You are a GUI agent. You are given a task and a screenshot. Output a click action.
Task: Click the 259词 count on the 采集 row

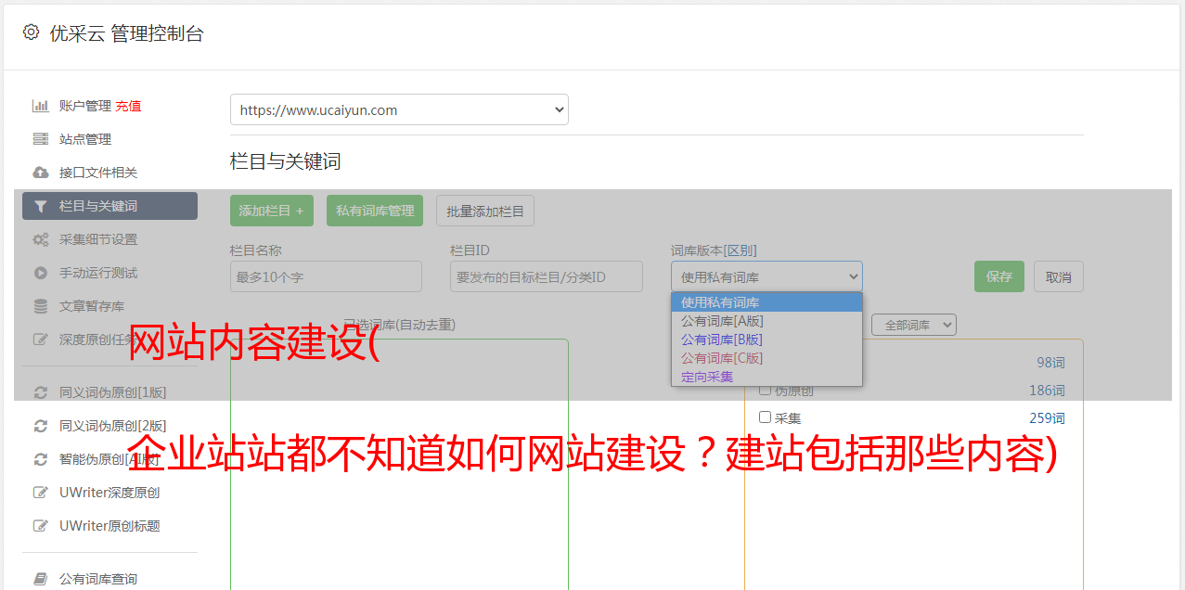(1047, 418)
